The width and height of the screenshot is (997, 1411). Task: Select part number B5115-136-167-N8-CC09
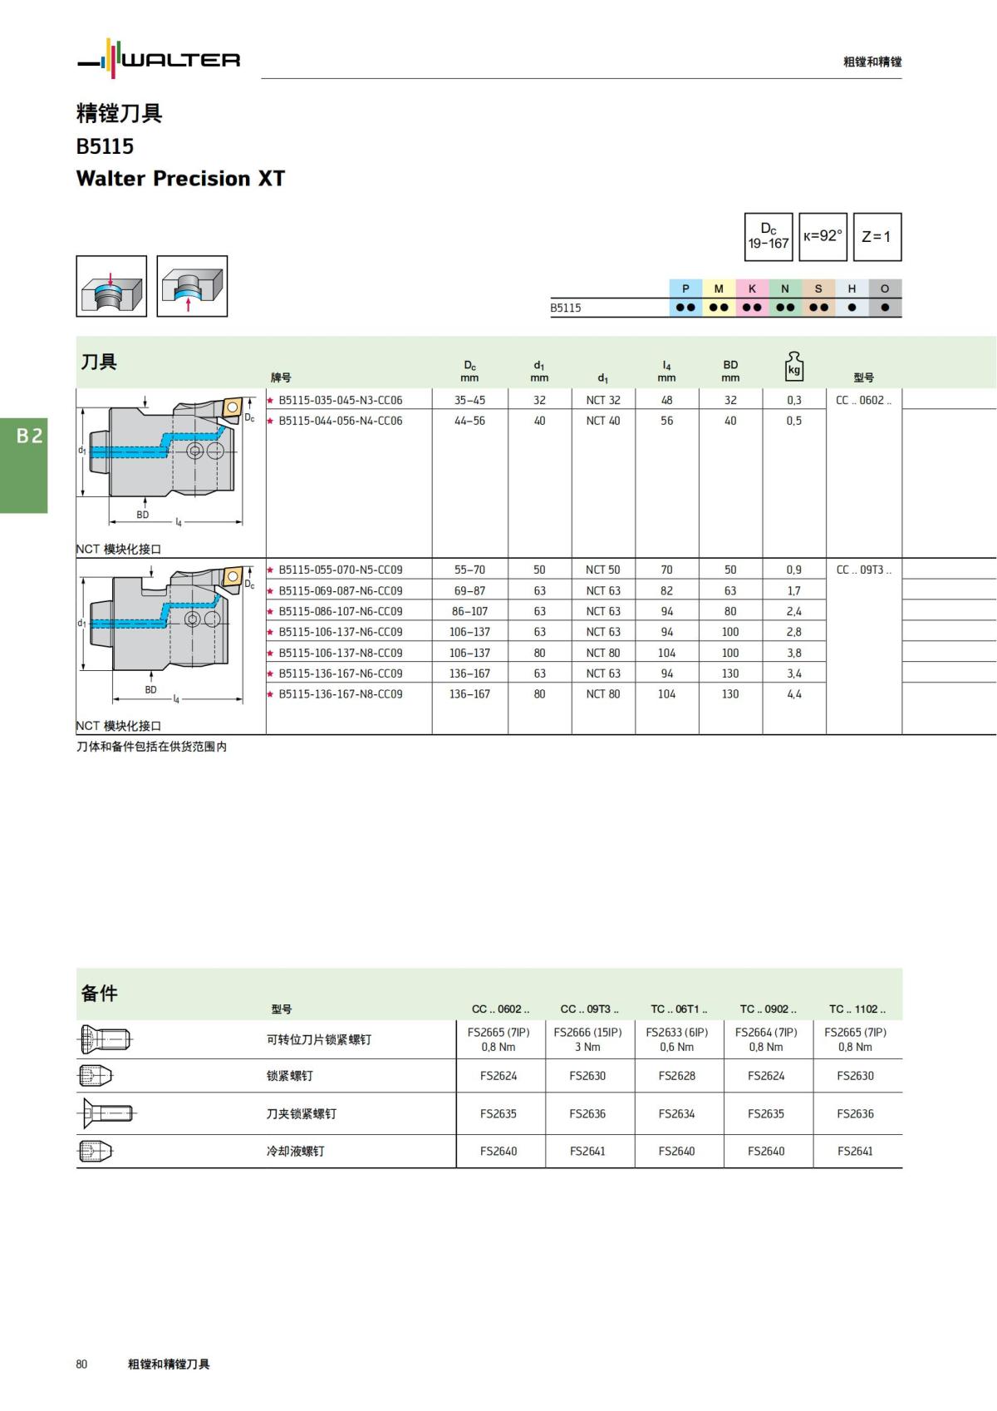pos(341,694)
